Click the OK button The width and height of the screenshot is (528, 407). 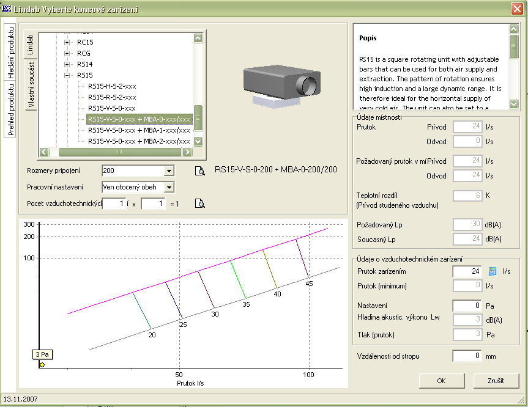click(x=442, y=381)
